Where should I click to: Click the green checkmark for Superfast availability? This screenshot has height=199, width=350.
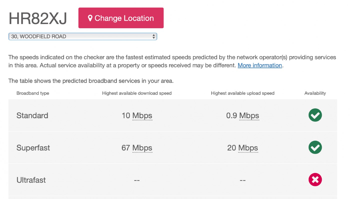point(315,147)
